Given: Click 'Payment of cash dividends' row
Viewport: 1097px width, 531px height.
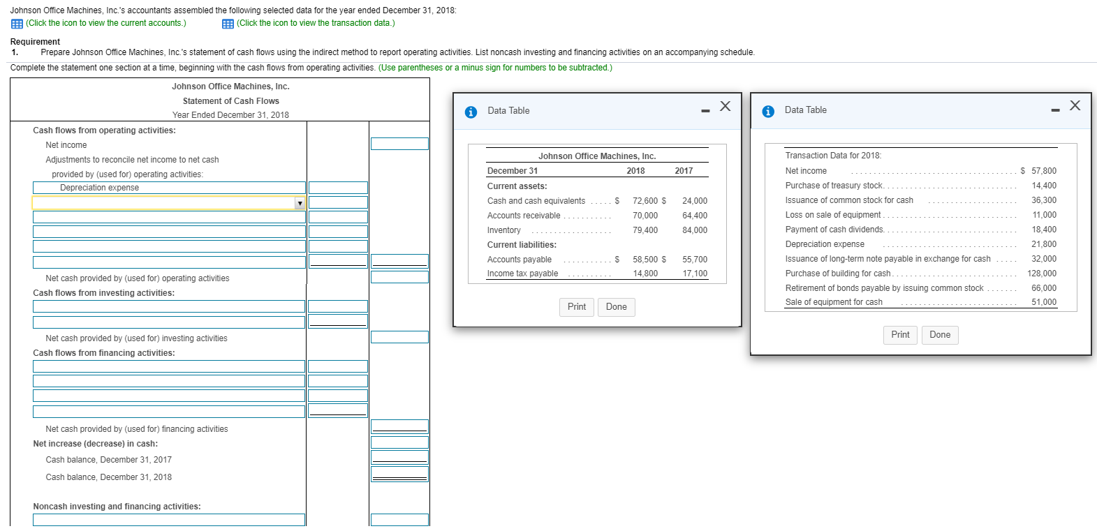Looking at the screenshot, I should pyautogui.click(x=920, y=230).
